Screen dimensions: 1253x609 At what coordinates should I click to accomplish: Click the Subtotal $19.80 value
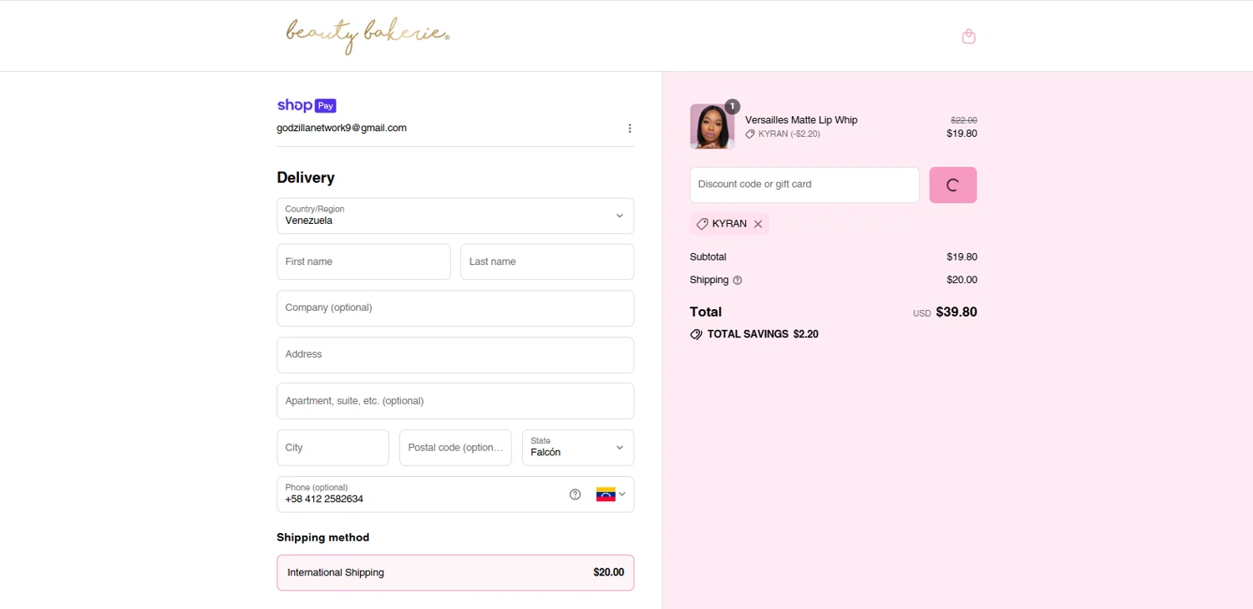961,257
